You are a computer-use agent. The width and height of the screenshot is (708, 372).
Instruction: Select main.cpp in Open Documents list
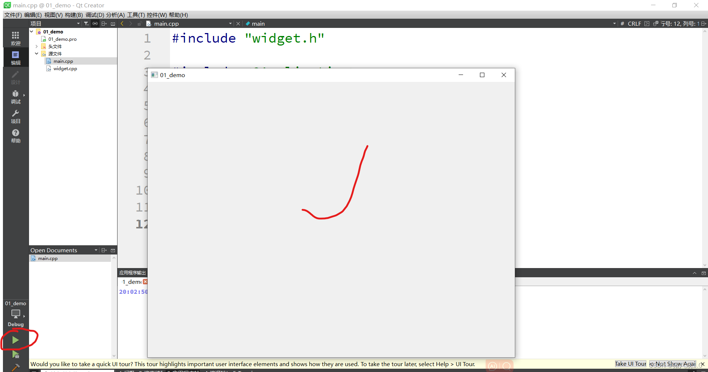coord(70,258)
